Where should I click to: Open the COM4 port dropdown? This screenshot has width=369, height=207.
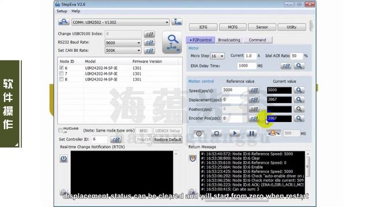[x=167, y=22]
